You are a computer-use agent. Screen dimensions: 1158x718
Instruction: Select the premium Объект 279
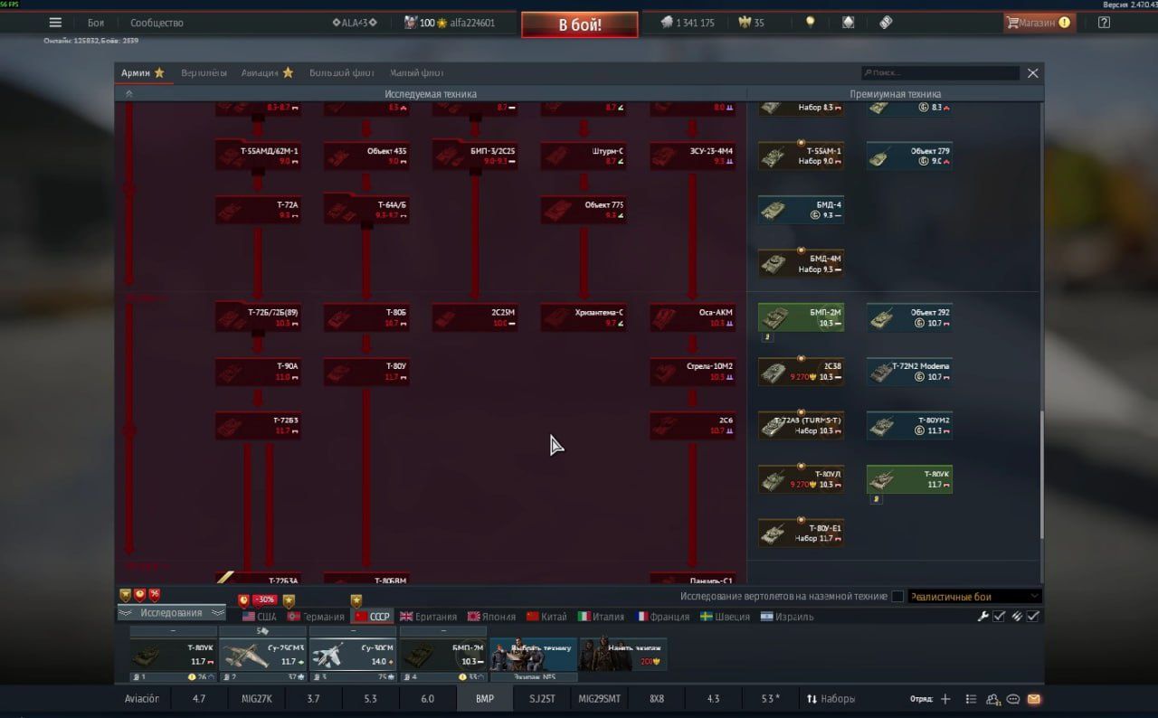pyautogui.click(x=909, y=156)
